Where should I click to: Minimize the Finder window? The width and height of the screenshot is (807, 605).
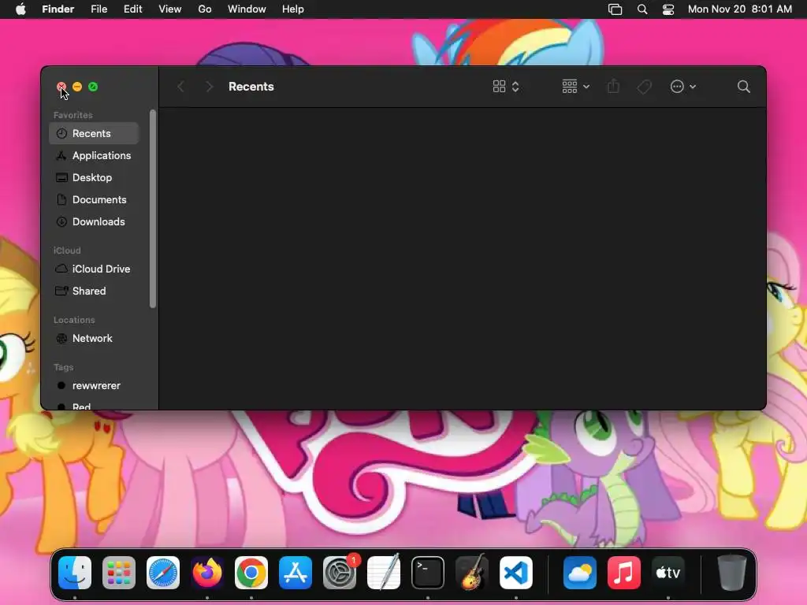pos(77,87)
